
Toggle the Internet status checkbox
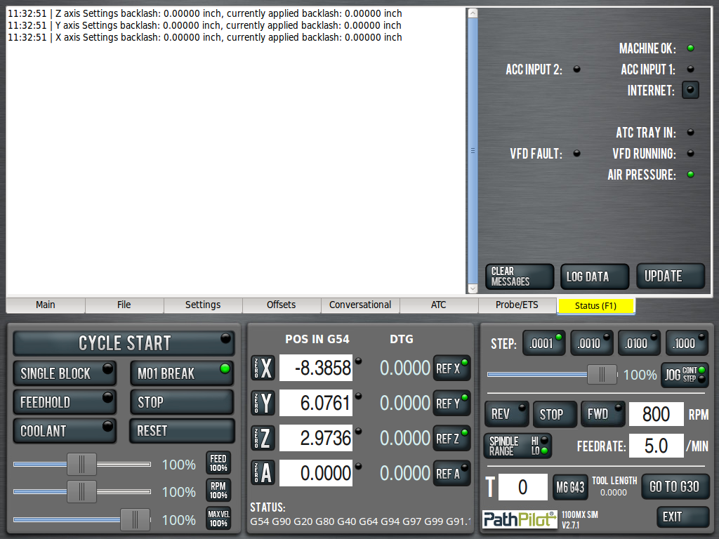pyautogui.click(x=690, y=90)
